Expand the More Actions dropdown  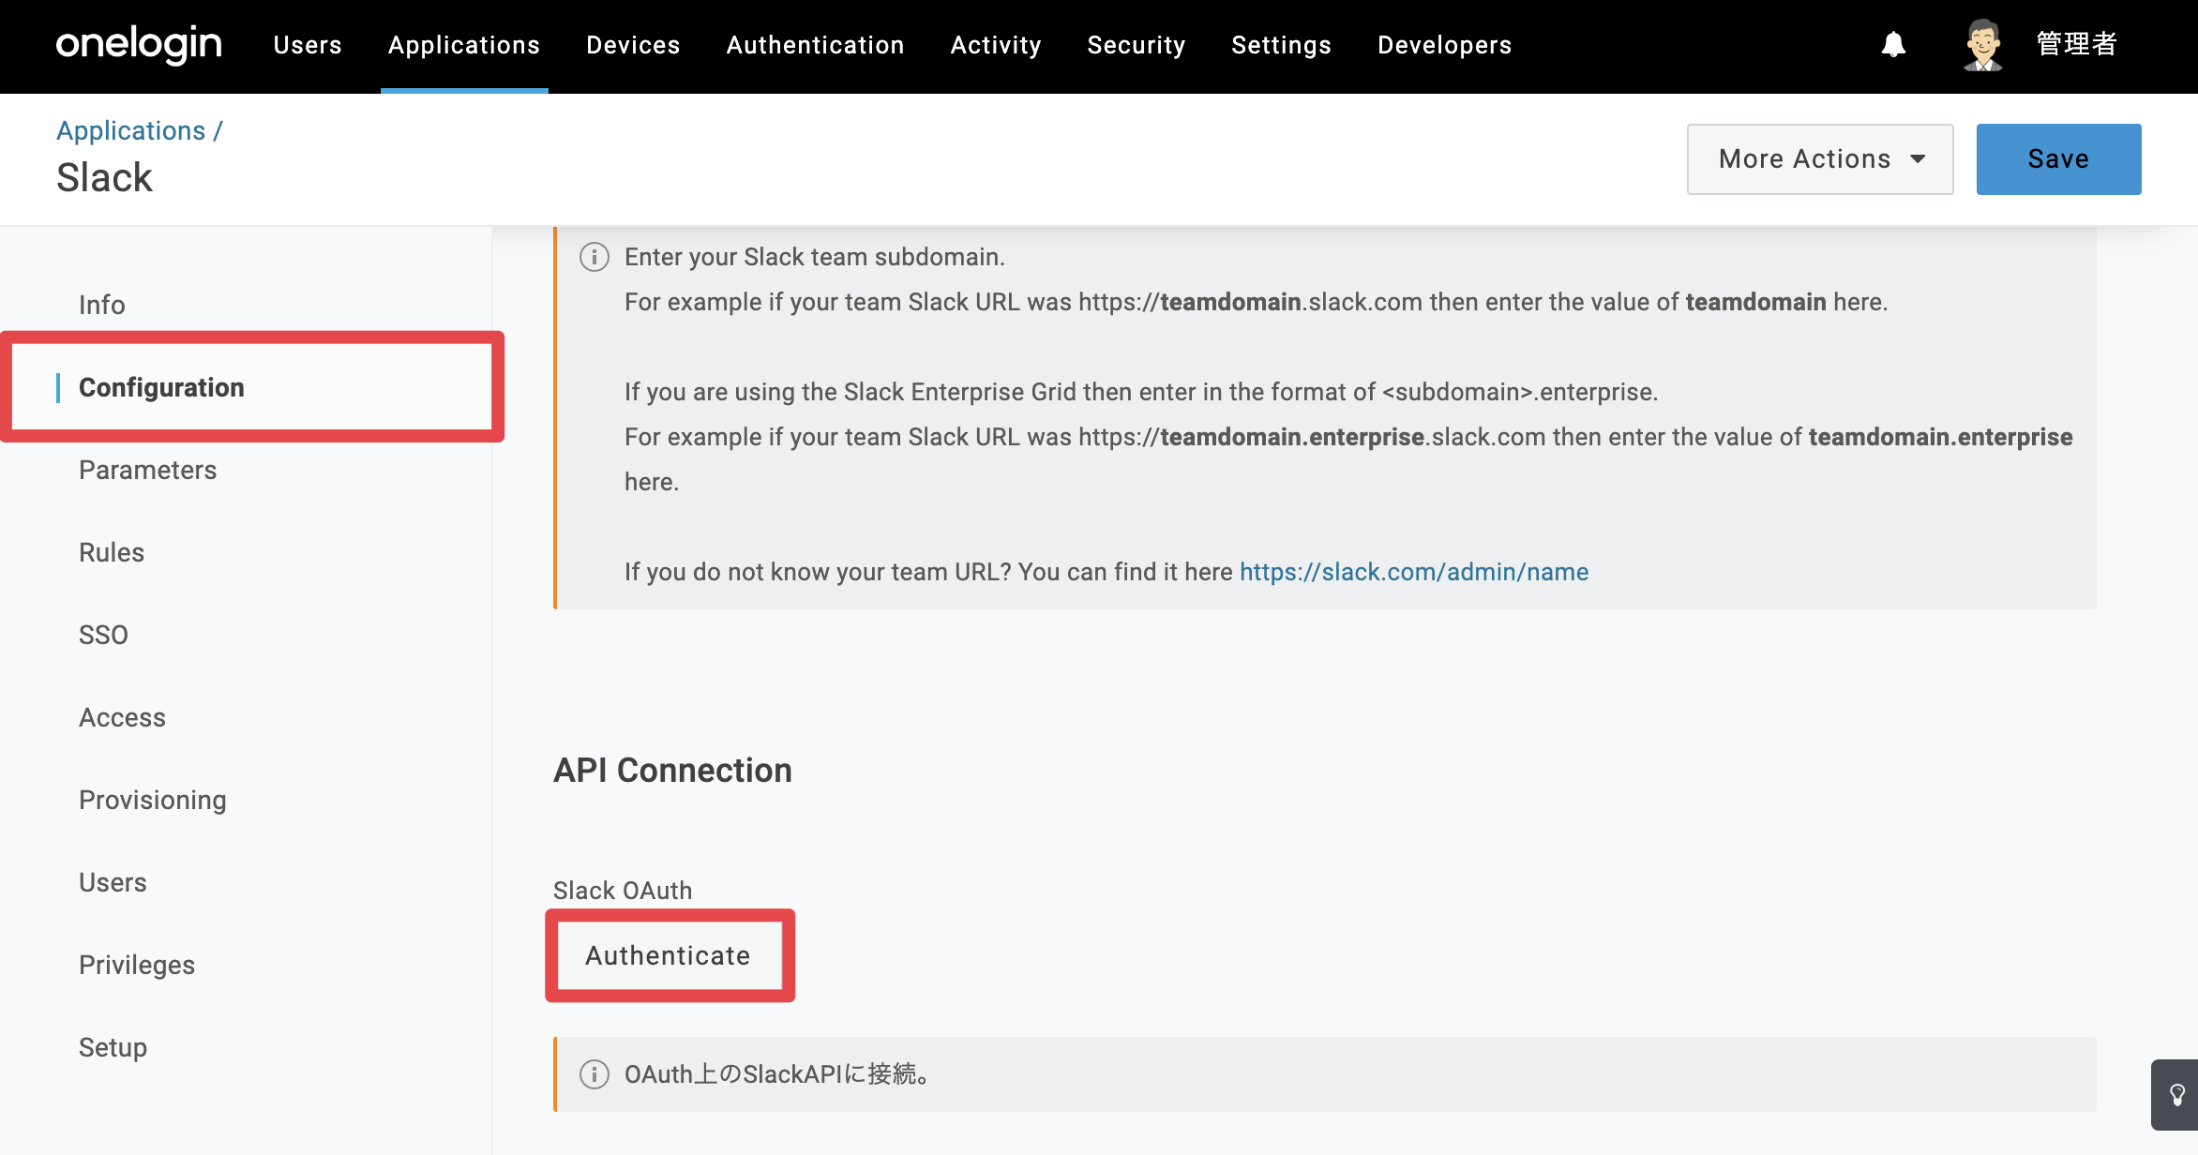click(x=1820, y=159)
